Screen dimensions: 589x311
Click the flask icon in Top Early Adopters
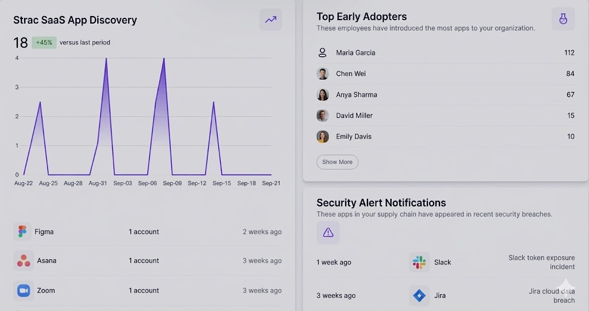(563, 19)
